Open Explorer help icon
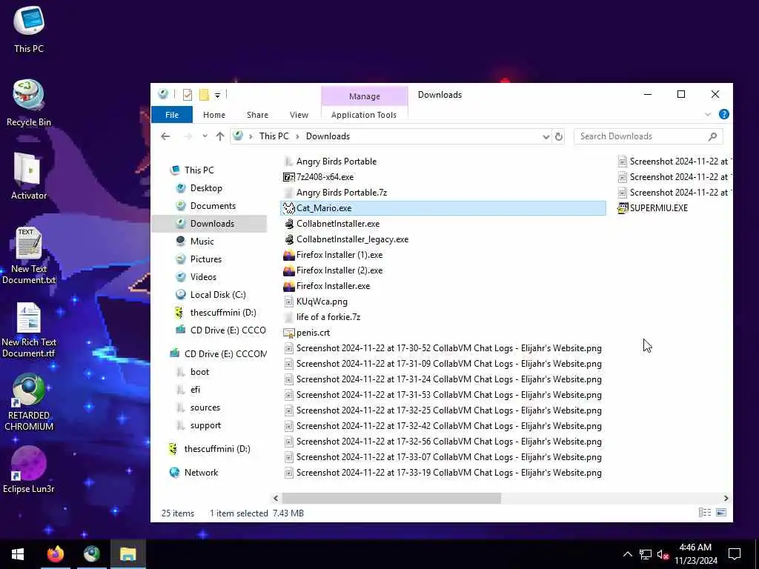 click(723, 114)
